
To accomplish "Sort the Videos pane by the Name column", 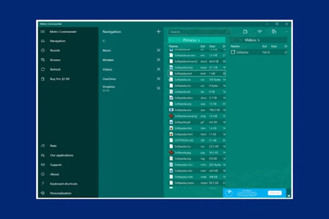I will 235,46.
